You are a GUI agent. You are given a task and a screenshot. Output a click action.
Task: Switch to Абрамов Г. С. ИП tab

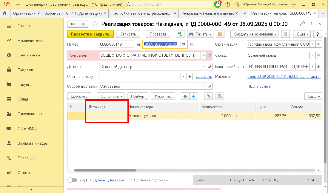(73, 13)
